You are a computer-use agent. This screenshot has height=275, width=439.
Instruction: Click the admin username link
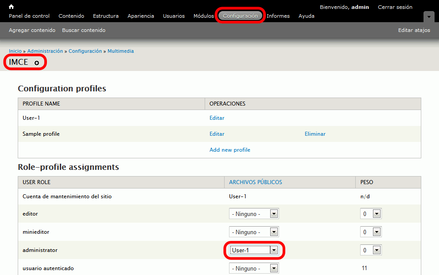360,7
